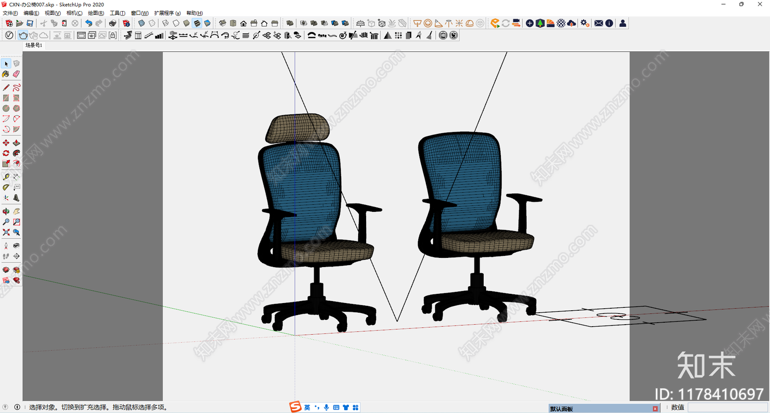The image size is (770, 413).
Task: Enable Hidden Line style
Action: point(176,23)
